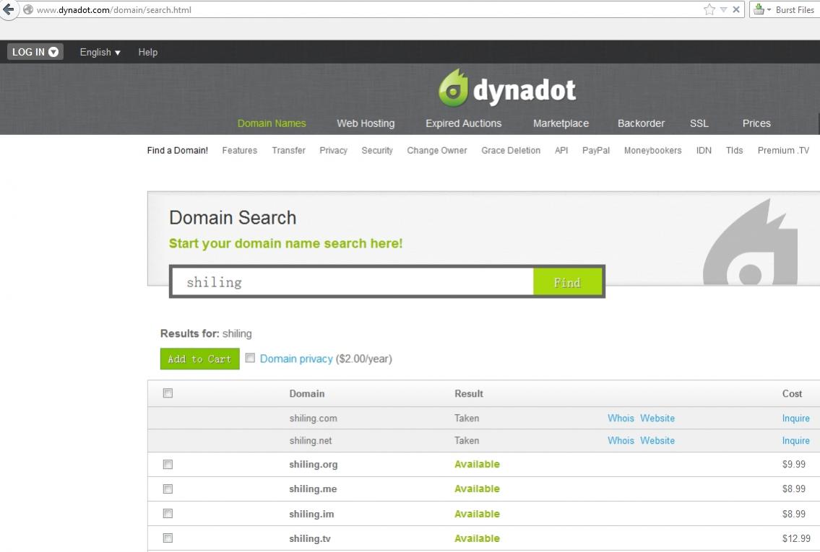Open the Prices menu
The height and width of the screenshot is (552, 820).
point(756,123)
